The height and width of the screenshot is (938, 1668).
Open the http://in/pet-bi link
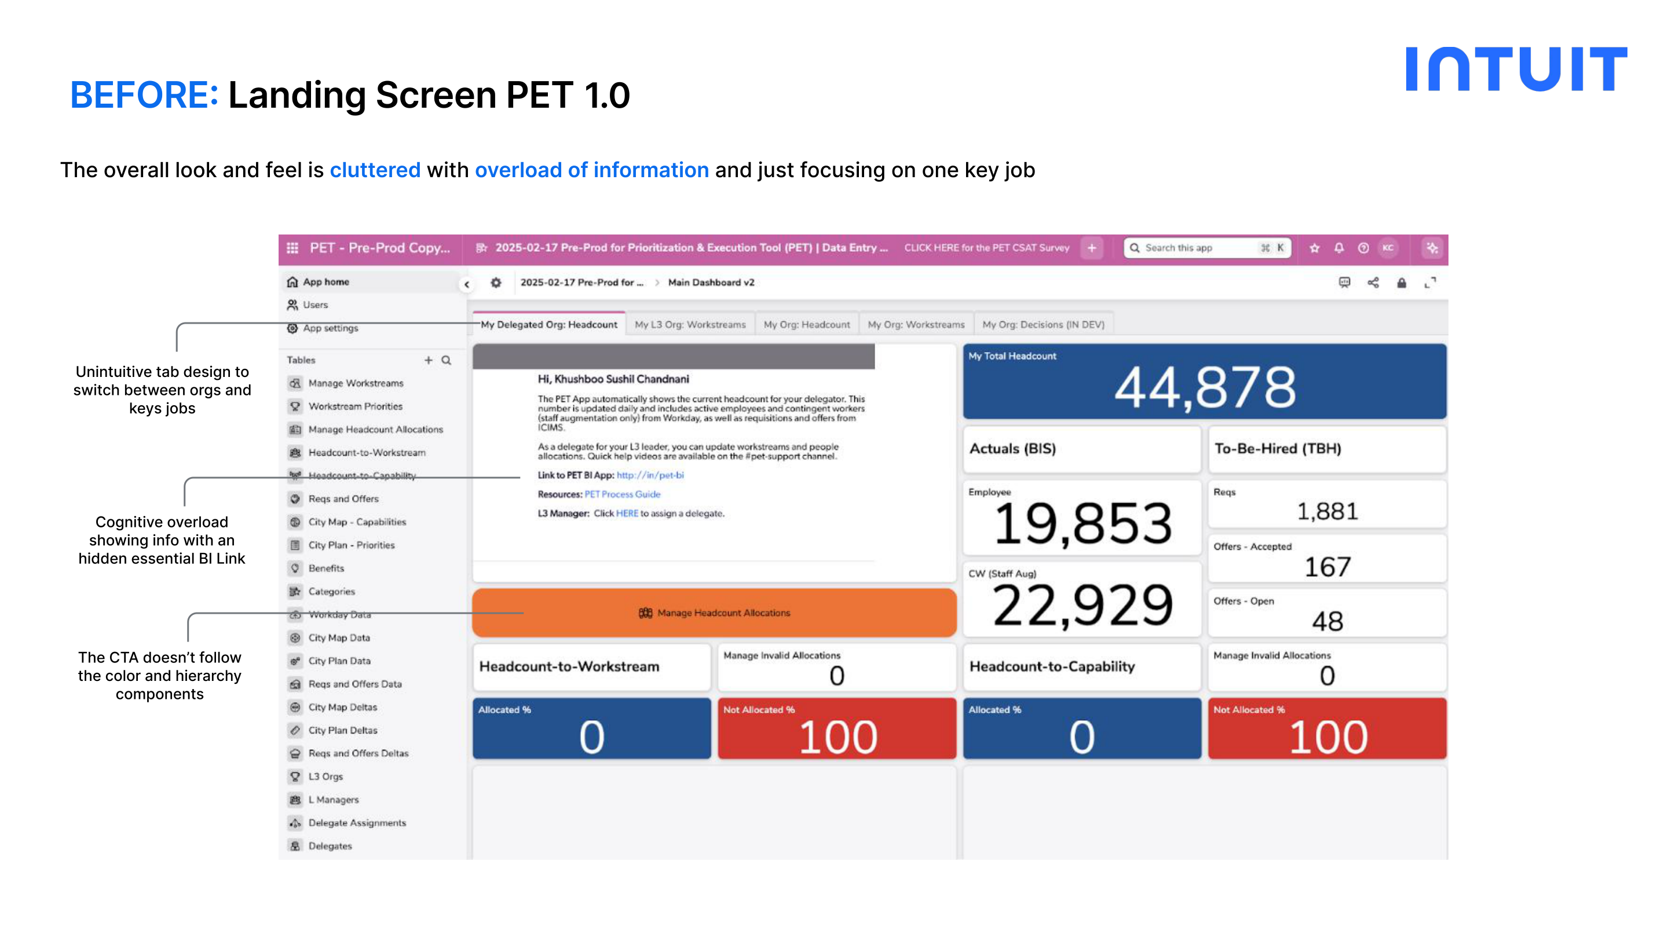(650, 475)
